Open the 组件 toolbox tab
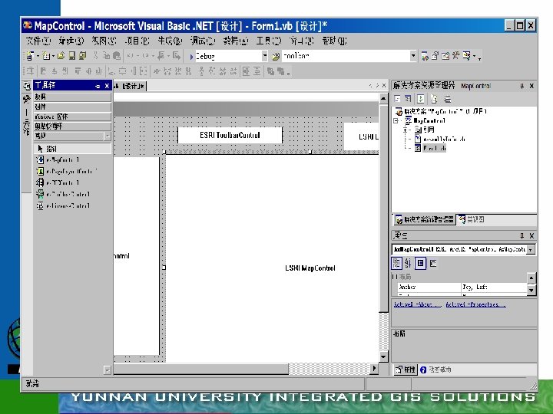 click(x=72, y=107)
